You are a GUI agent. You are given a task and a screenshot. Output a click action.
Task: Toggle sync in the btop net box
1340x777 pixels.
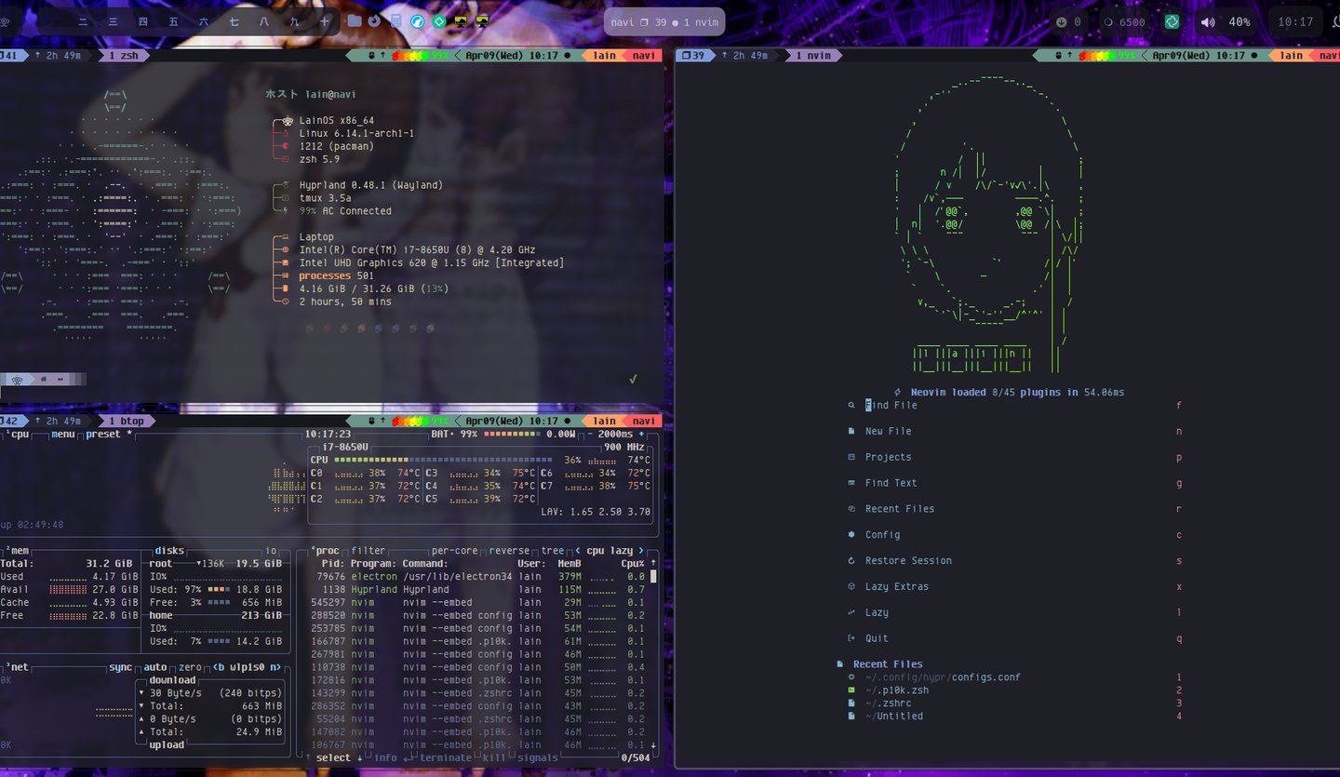(x=120, y=667)
